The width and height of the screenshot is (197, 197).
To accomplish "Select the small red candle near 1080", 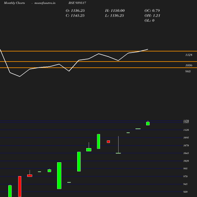I will coord(108,141).
